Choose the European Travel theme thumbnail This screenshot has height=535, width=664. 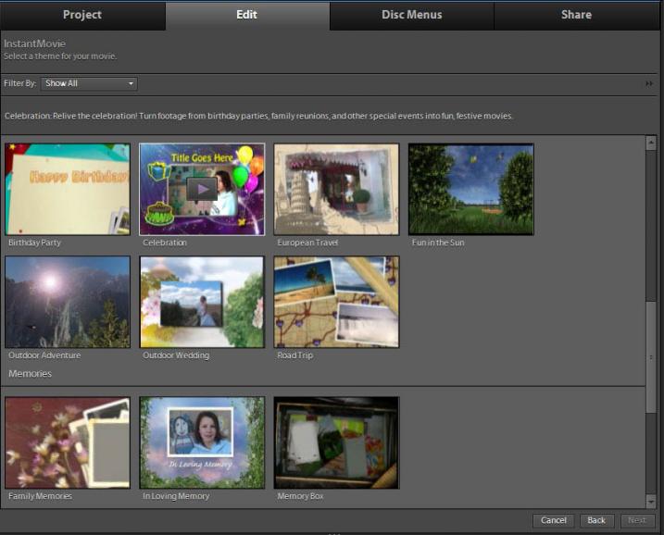(336, 189)
